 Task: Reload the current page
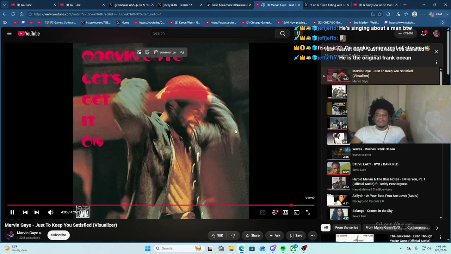[x=13, y=14]
